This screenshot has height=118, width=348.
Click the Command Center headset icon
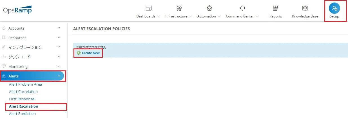(243, 8)
